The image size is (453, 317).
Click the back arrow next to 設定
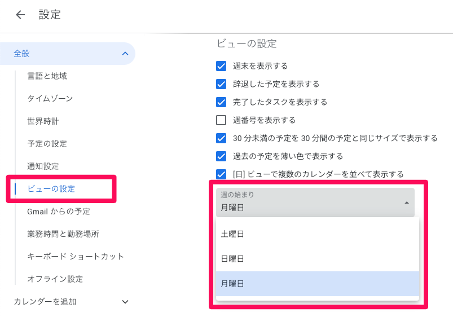20,15
